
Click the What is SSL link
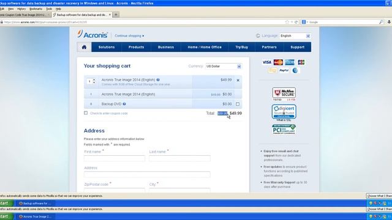[x=284, y=120]
